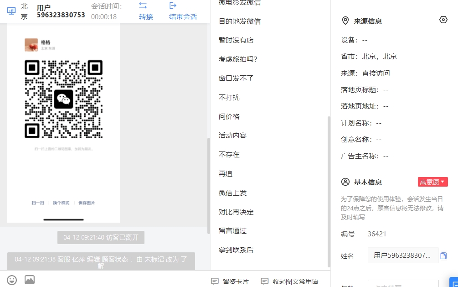Click the 计划名称 row

[x=361, y=123]
